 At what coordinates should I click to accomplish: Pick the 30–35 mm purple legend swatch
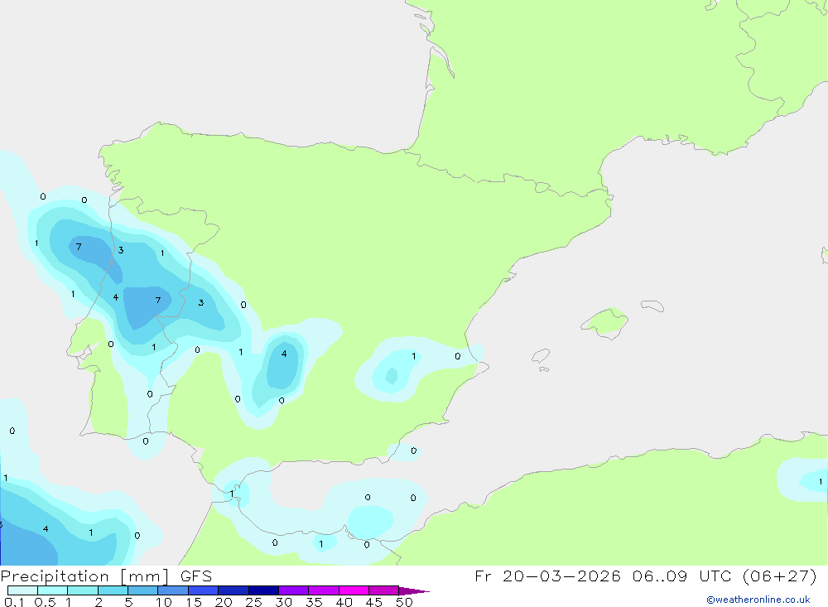293,590
